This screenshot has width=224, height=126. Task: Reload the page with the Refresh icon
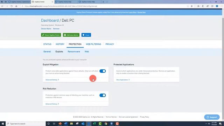coord(12,6)
